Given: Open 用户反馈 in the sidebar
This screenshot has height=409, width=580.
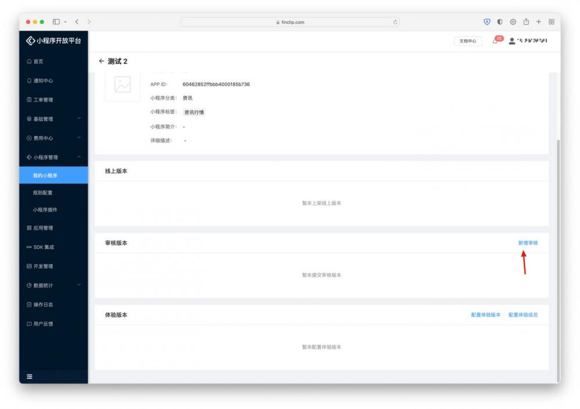Looking at the screenshot, I should click(x=53, y=324).
